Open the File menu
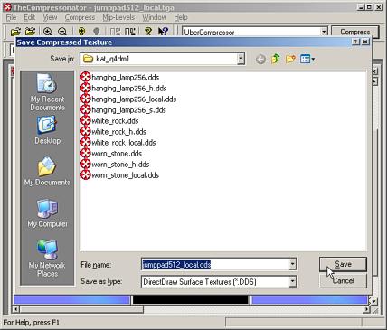 11,17
